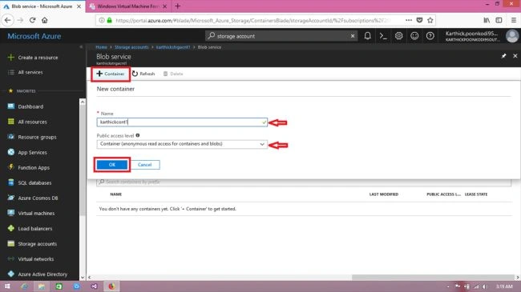Screen dimensions: 521x292
Task: Switch to Windows Virtual Machine browser tab
Action: point(128,6)
